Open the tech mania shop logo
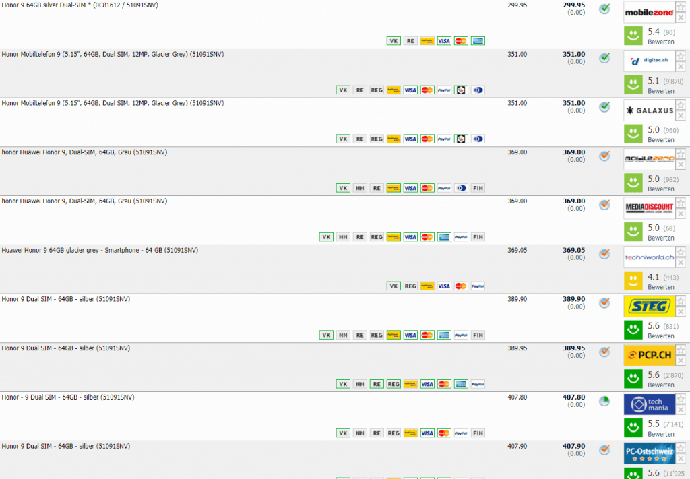The width and height of the screenshot is (690, 479). [x=649, y=404]
